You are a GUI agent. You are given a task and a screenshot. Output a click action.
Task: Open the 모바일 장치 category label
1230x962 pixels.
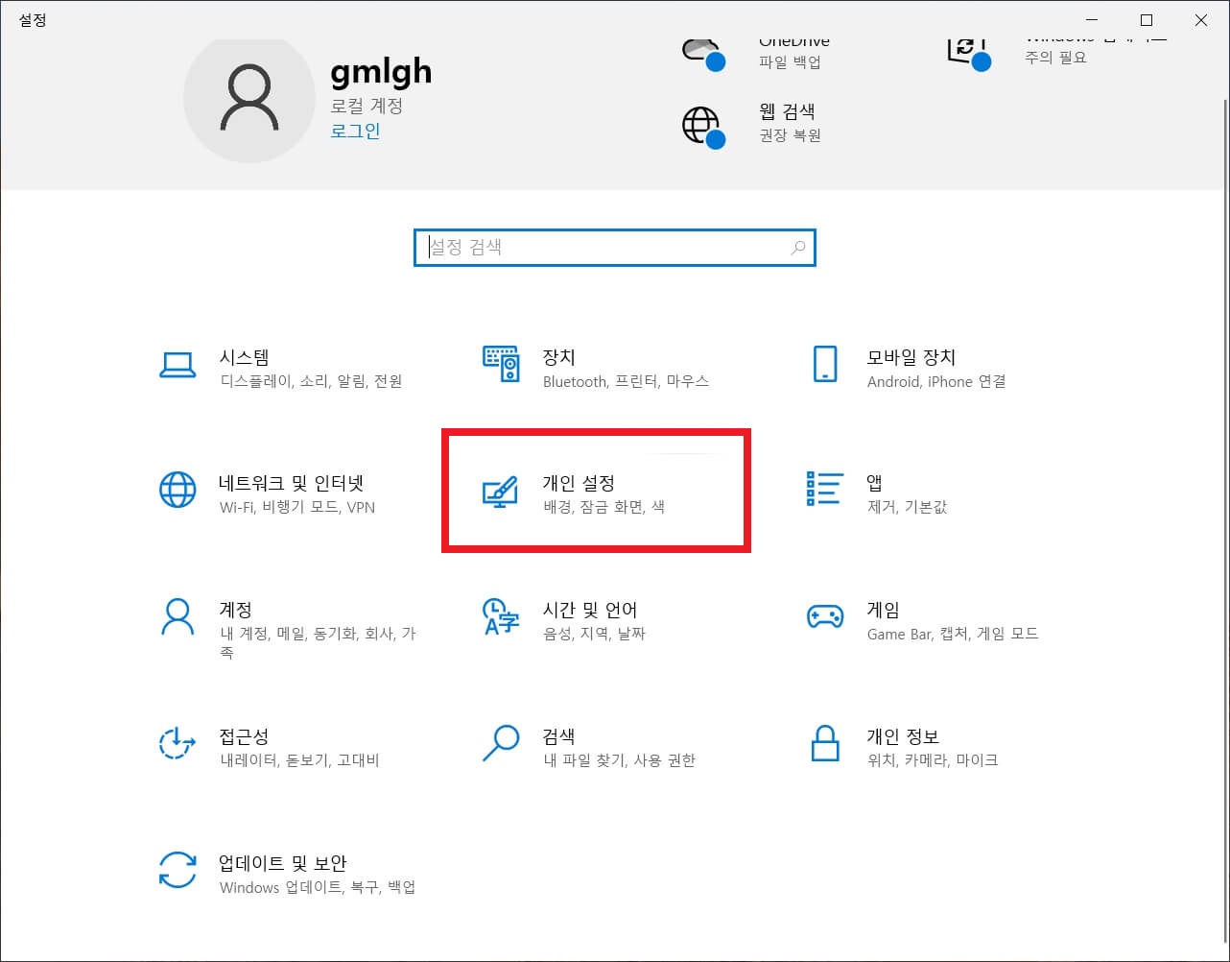tap(911, 357)
